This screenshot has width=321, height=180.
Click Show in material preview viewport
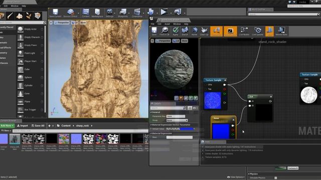tap(184, 41)
